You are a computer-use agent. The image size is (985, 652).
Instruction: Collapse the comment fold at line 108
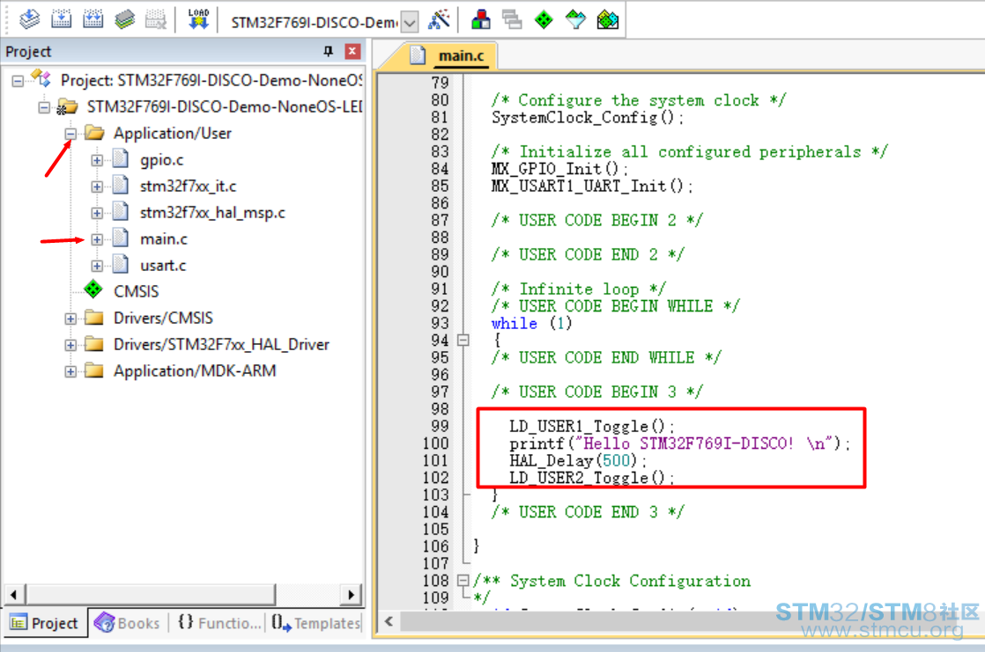463,581
